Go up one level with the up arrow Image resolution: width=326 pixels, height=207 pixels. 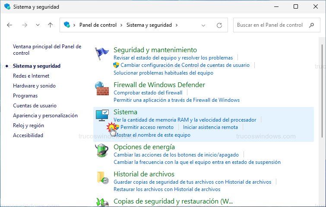[51, 25]
